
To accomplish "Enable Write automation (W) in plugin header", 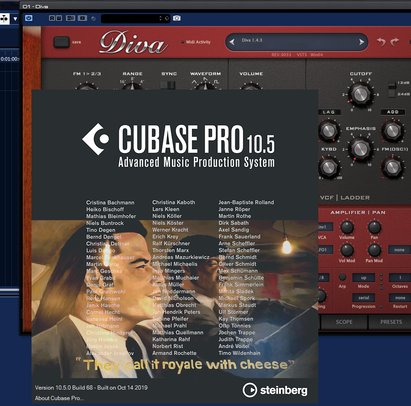I will pyautogui.click(x=59, y=18).
